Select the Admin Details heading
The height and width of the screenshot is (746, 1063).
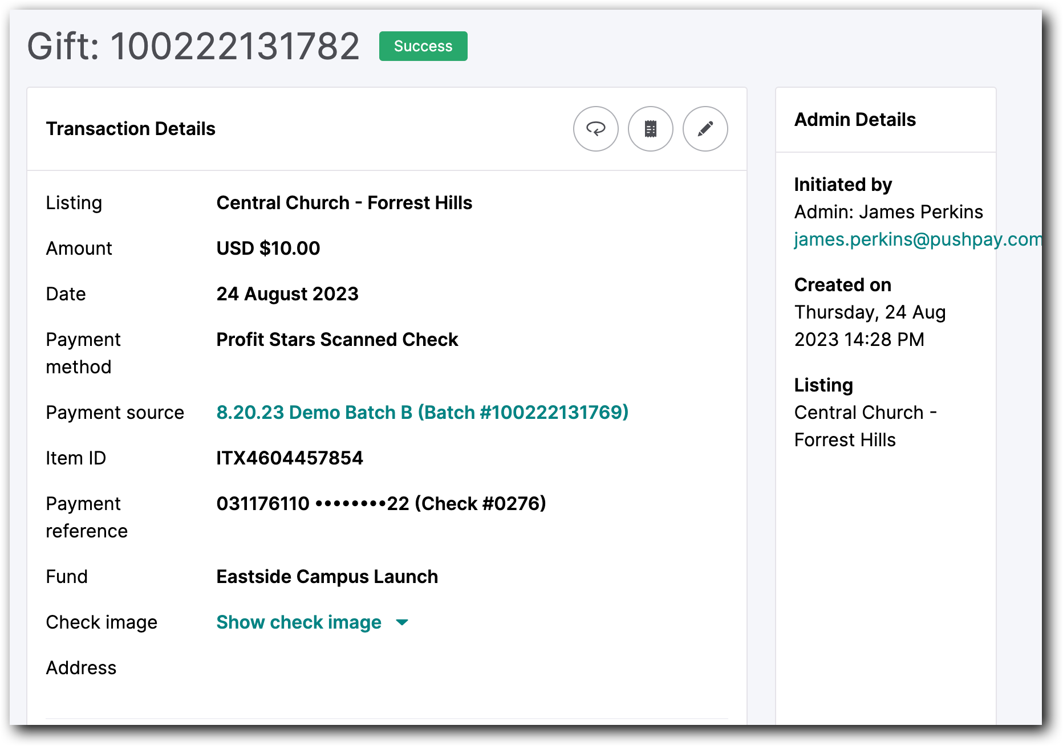[x=855, y=119]
